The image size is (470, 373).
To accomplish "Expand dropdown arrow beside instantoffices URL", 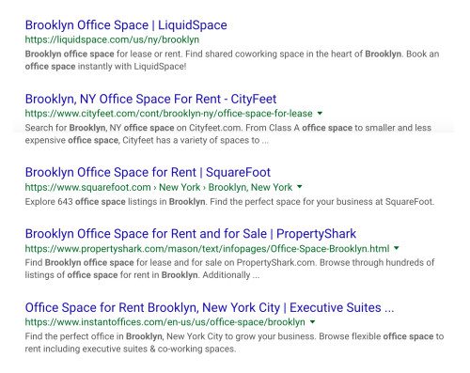I will coord(312,322).
